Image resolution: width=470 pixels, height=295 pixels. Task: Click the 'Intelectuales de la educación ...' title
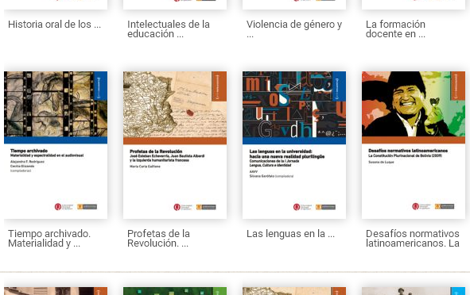tap(169, 29)
